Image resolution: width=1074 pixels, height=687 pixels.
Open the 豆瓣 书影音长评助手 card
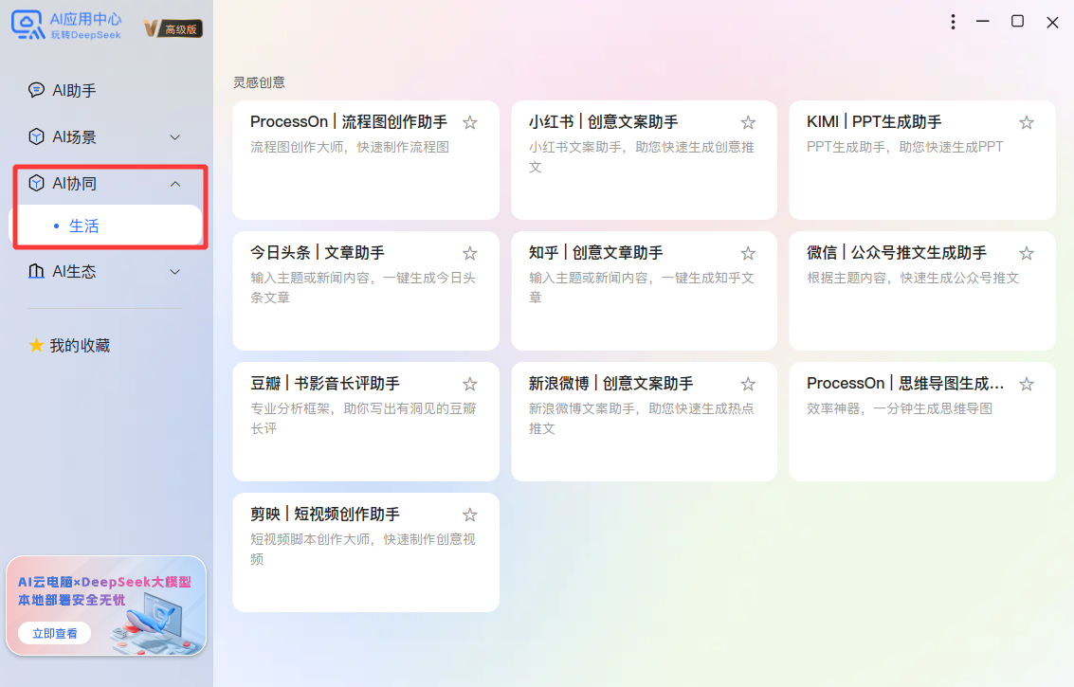(x=366, y=422)
